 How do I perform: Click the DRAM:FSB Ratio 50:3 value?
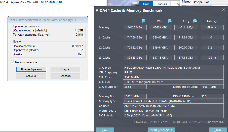click(212, 96)
